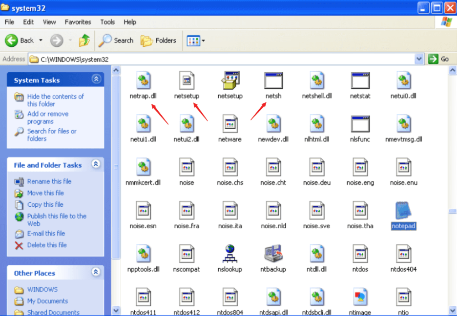Select the nlhtml.dll file icon
457x316 pixels.
tap(317, 124)
